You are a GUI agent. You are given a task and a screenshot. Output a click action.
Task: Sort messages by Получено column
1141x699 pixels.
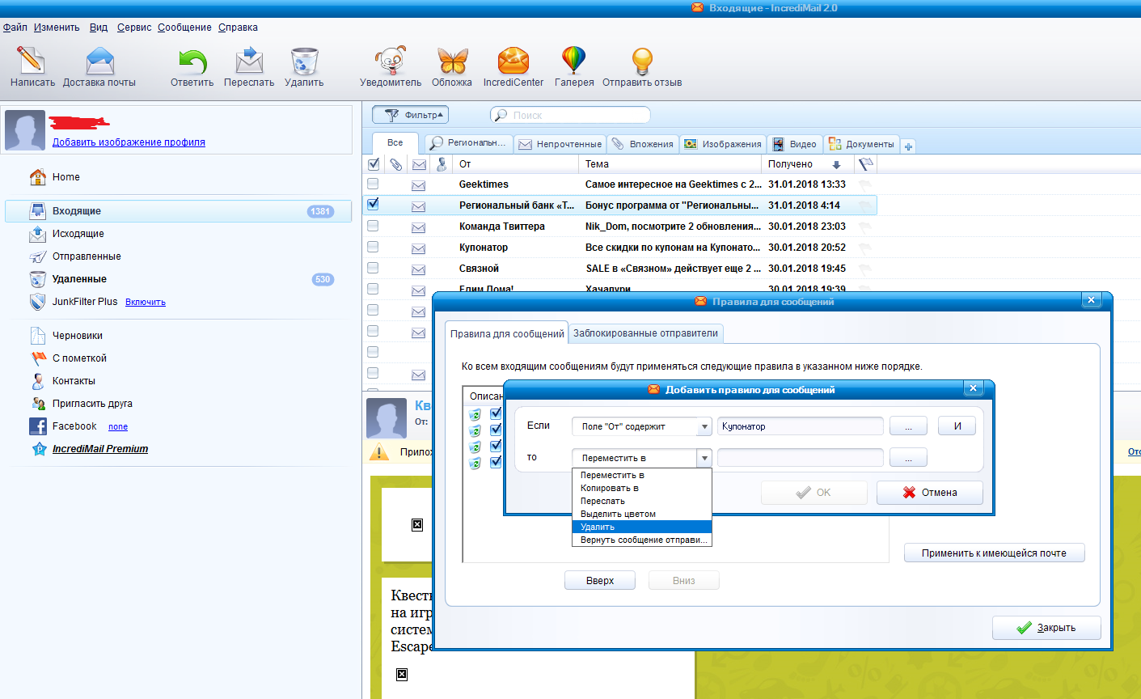[x=807, y=164]
